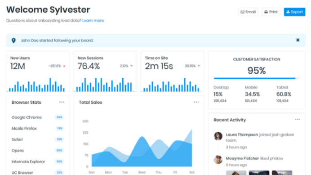Click the 12M New Users value
The height and width of the screenshot is (175, 311).
(x=18, y=66)
